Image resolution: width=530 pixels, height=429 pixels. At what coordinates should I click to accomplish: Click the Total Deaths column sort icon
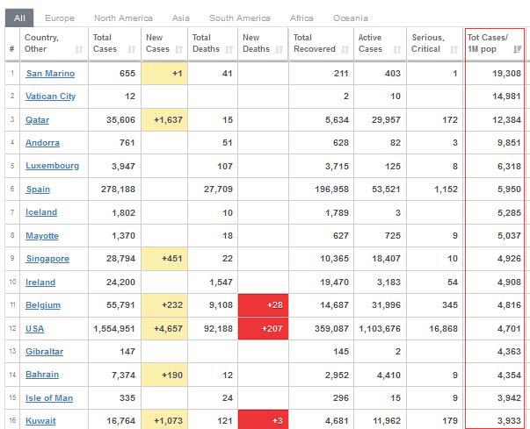229,50
